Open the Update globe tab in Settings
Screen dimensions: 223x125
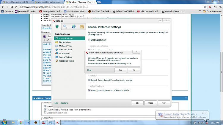click(x=73, y=27)
